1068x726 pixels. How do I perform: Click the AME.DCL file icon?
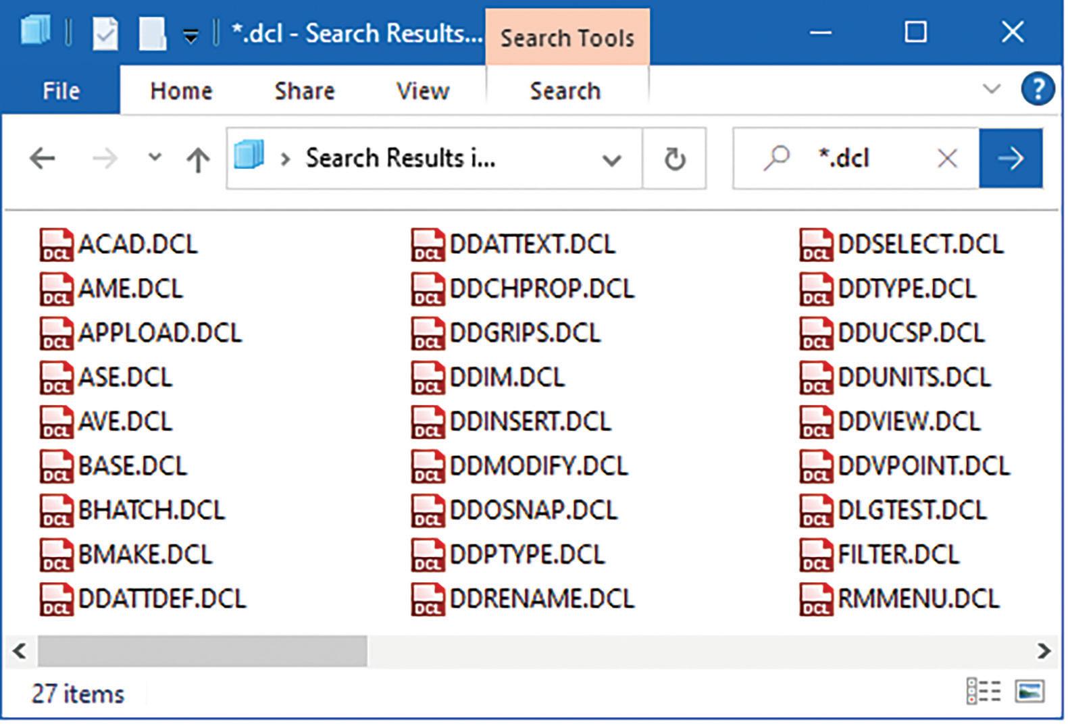click(x=57, y=289)
